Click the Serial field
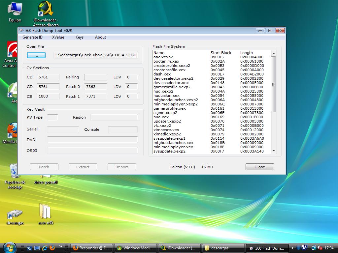This screenshot has height=253, width=338. tap(63, 129)
